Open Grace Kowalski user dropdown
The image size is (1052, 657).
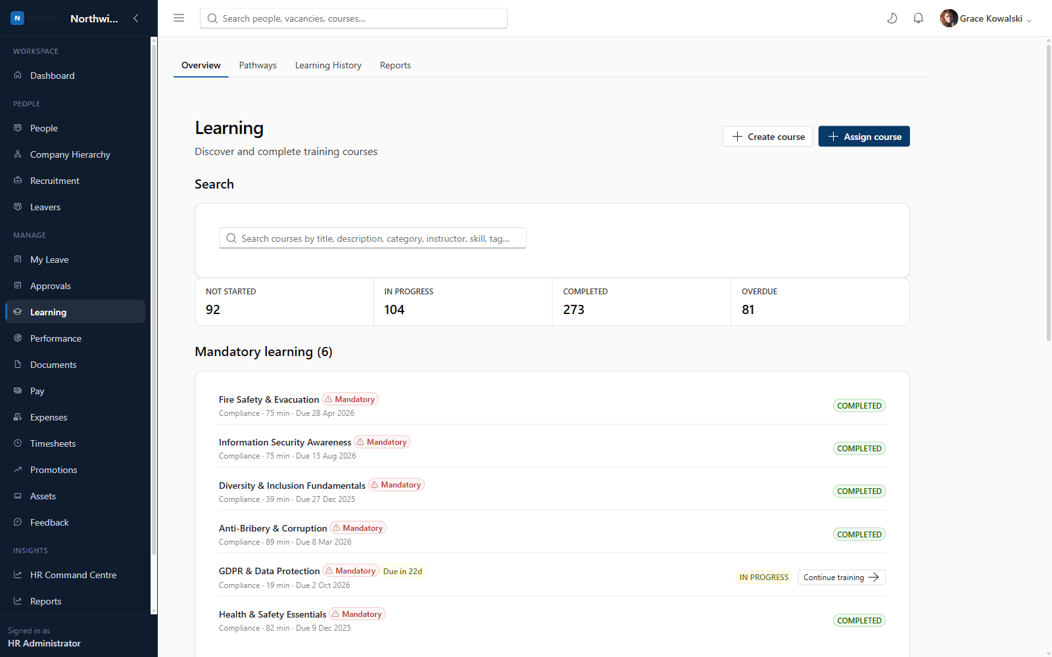(x=986, y=18)
